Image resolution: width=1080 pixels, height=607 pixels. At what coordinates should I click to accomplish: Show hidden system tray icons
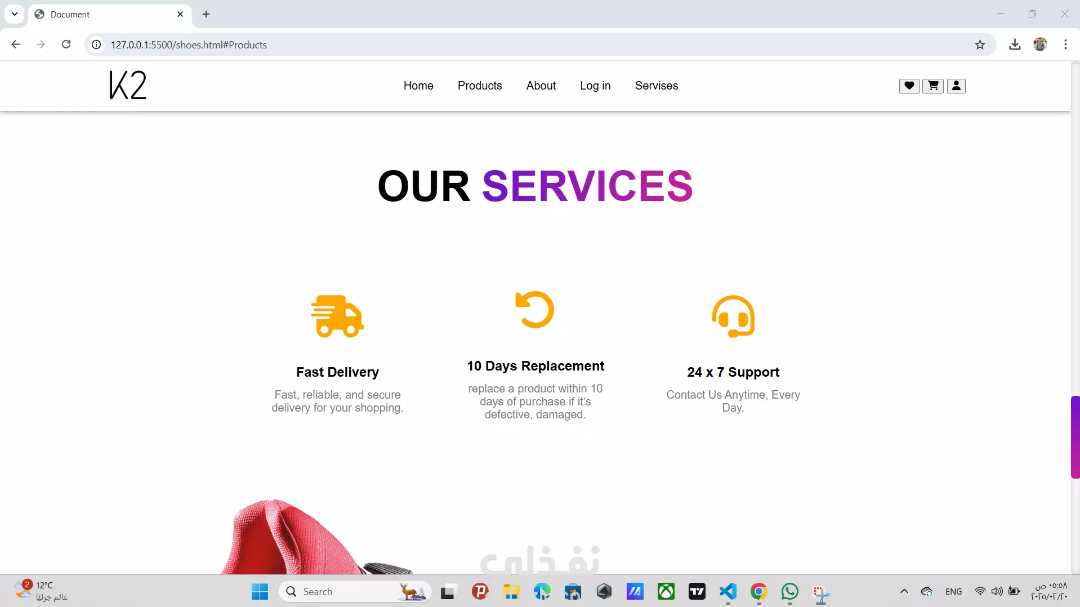(904, 591)
